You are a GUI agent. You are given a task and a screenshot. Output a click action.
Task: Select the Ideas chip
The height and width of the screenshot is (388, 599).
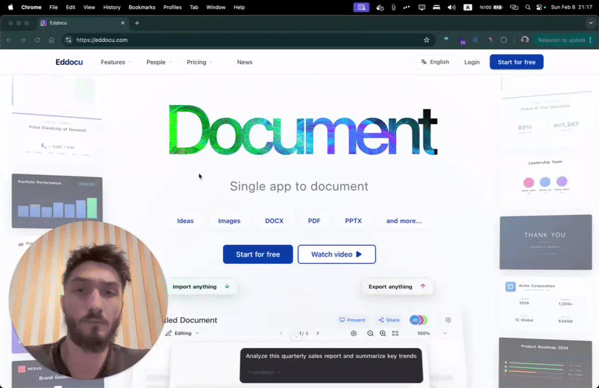click(185, 221)
